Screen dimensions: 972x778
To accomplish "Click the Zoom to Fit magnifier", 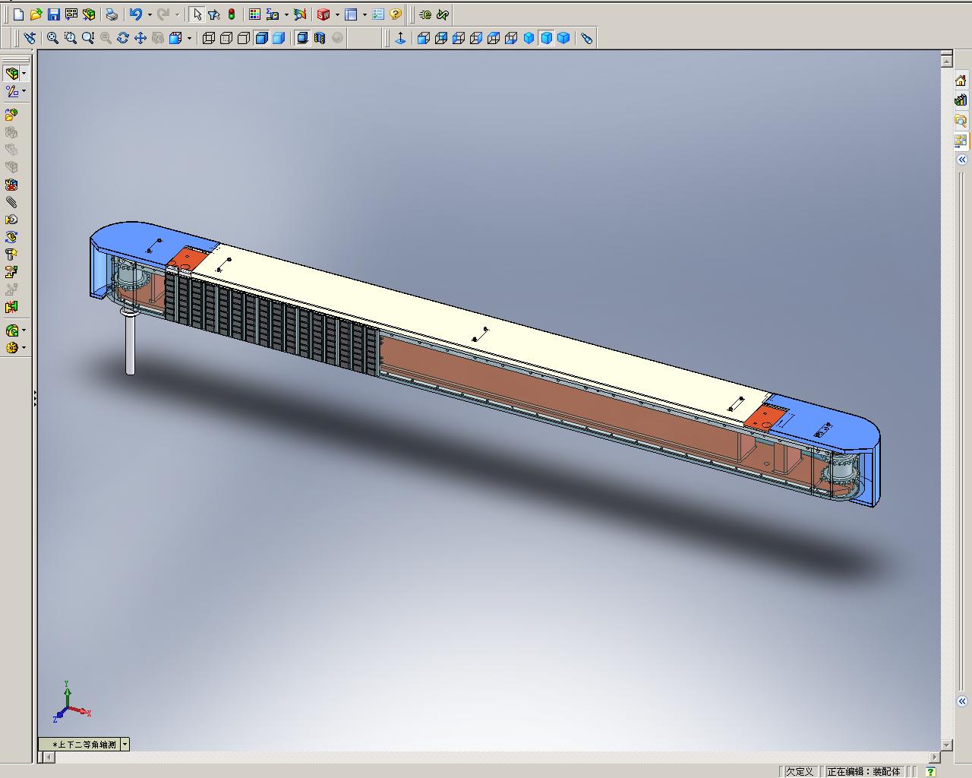I will click(x=52, y=38).
